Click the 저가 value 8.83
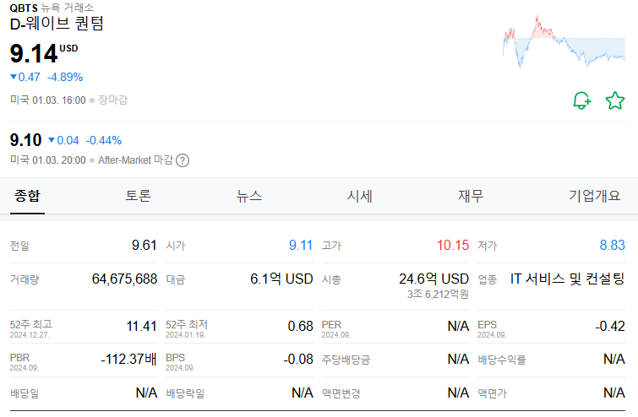 pos(613,245)
